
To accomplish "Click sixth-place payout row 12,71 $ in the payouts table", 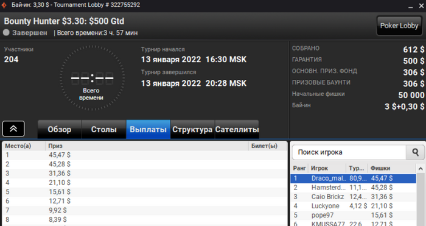I will pyautogui.click(x=145, y=201).
